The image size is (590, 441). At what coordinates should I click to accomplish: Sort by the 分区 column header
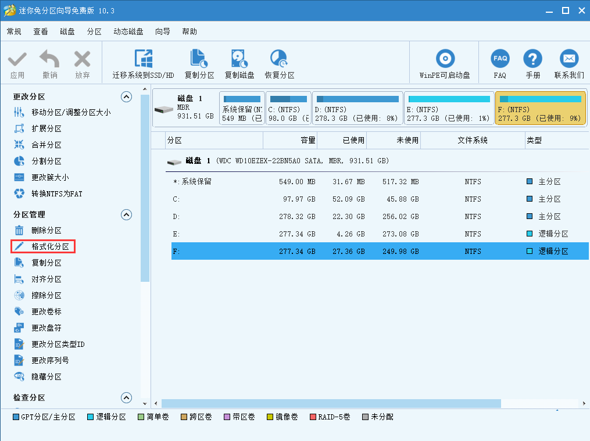[x=214, y=140]
